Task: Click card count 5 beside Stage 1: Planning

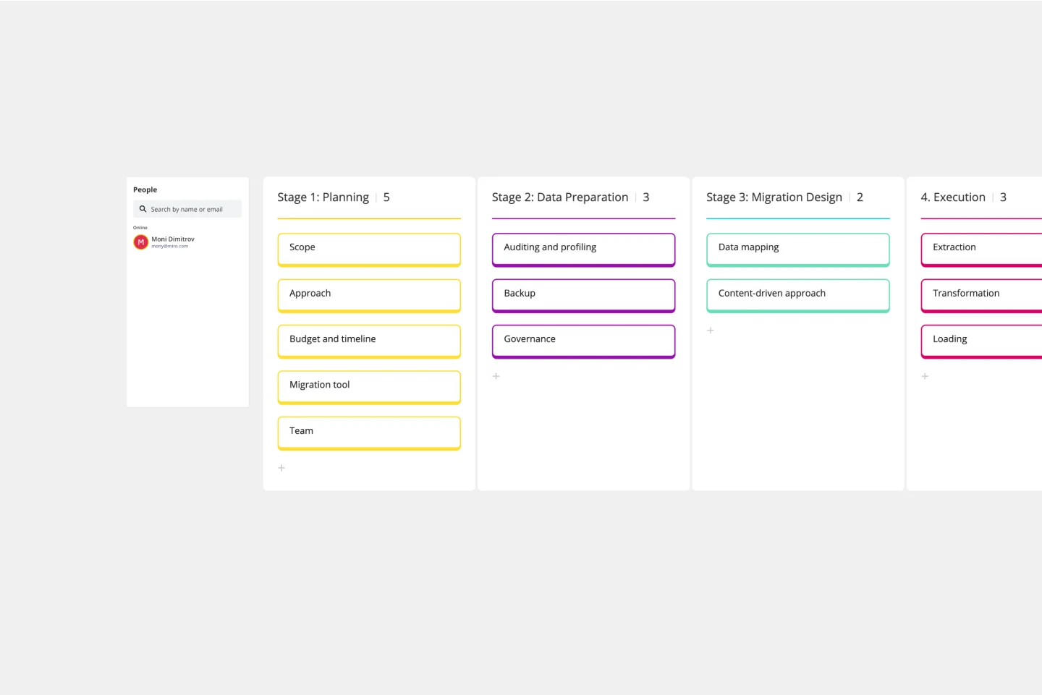Action: pos(386,197)
